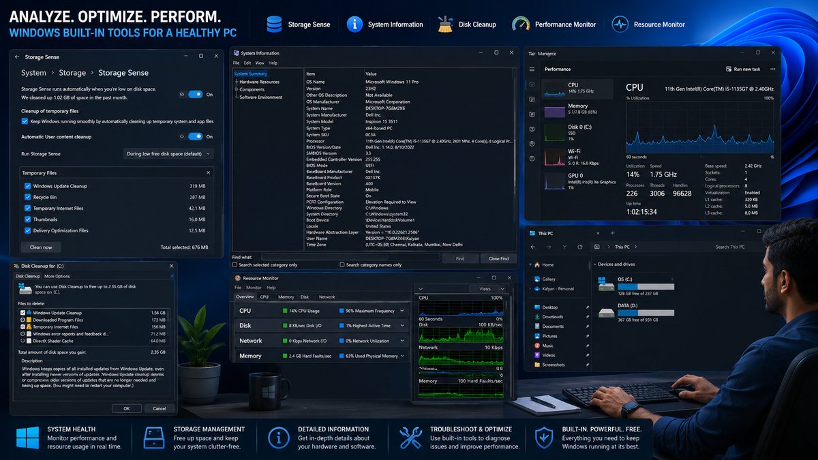The width and height of the screenshot is (818, 460).
Task: Open Documents folder in File Explorer sidebar
Action: click(549, 326)
